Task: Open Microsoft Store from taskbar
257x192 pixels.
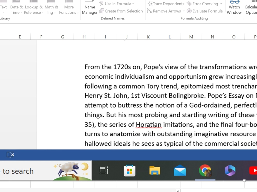Action: point(130,170)
